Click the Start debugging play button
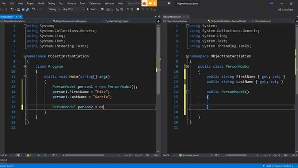The height and width of the screenshot is (168, 298). (88, 9)
